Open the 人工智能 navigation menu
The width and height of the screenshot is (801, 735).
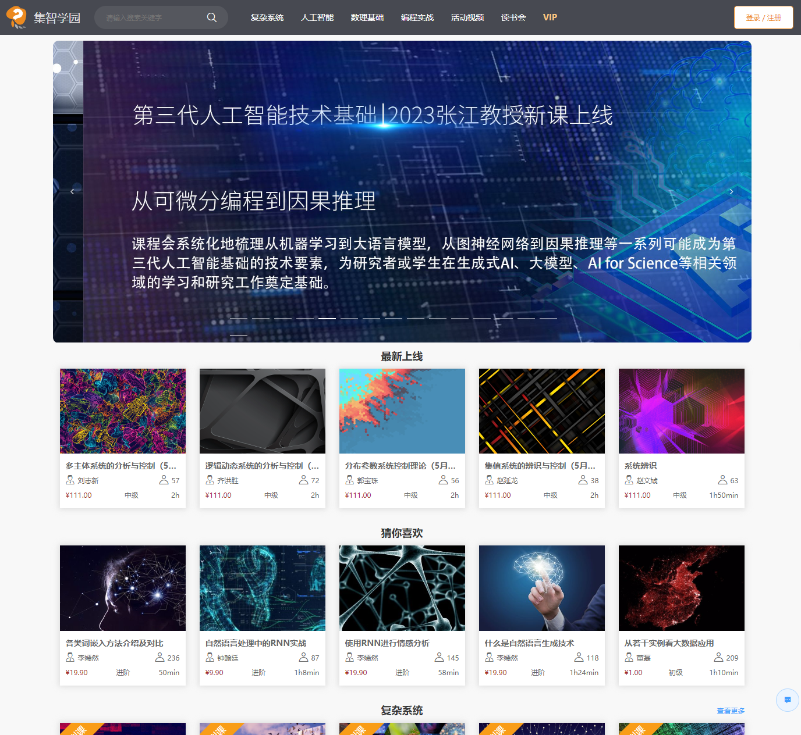pyautogui.click(x=317, y=17)
